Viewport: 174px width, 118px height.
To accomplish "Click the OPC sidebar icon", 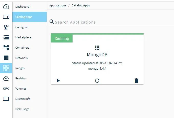I will 6,89.
